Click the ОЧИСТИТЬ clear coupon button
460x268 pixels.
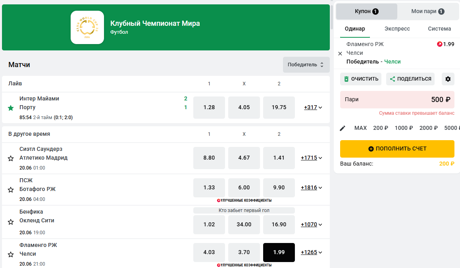pos(361,79)
